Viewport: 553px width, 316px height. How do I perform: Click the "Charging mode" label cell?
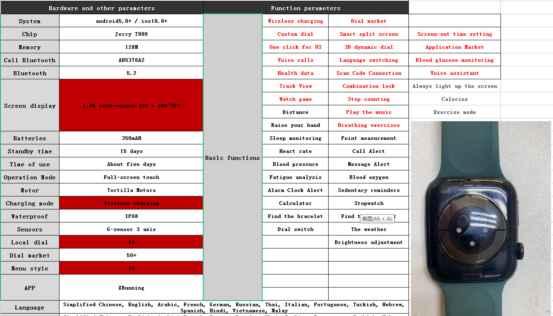point(30,203)
